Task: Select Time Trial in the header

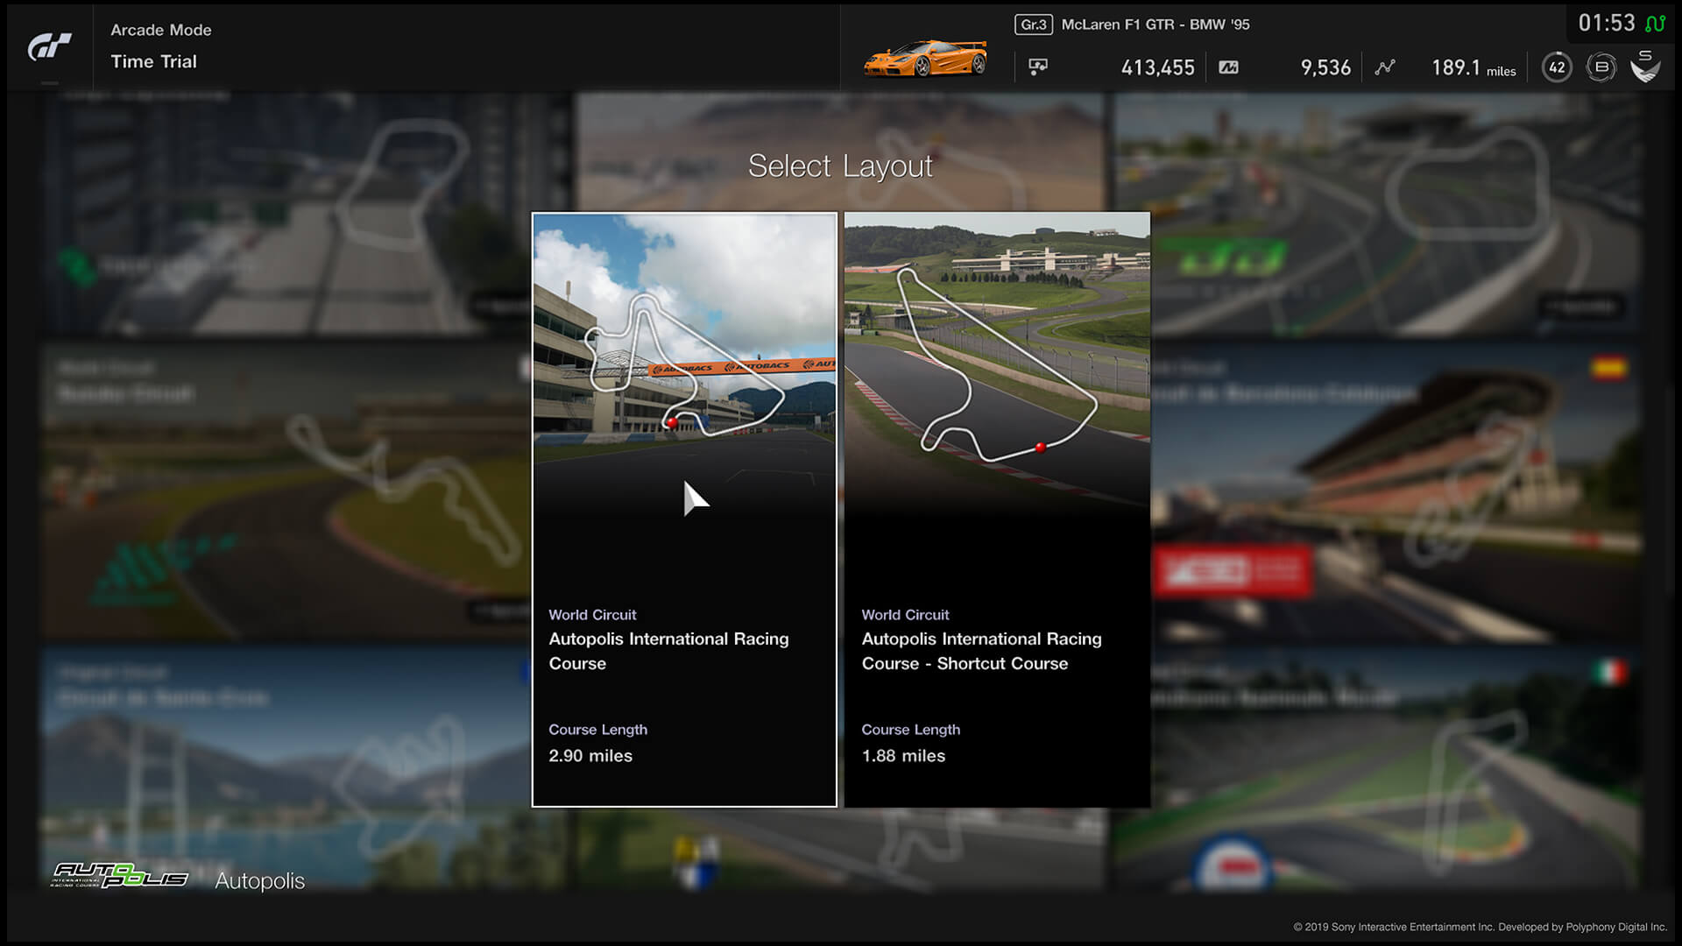Action: pyautogui.click(x=153, y=61)
